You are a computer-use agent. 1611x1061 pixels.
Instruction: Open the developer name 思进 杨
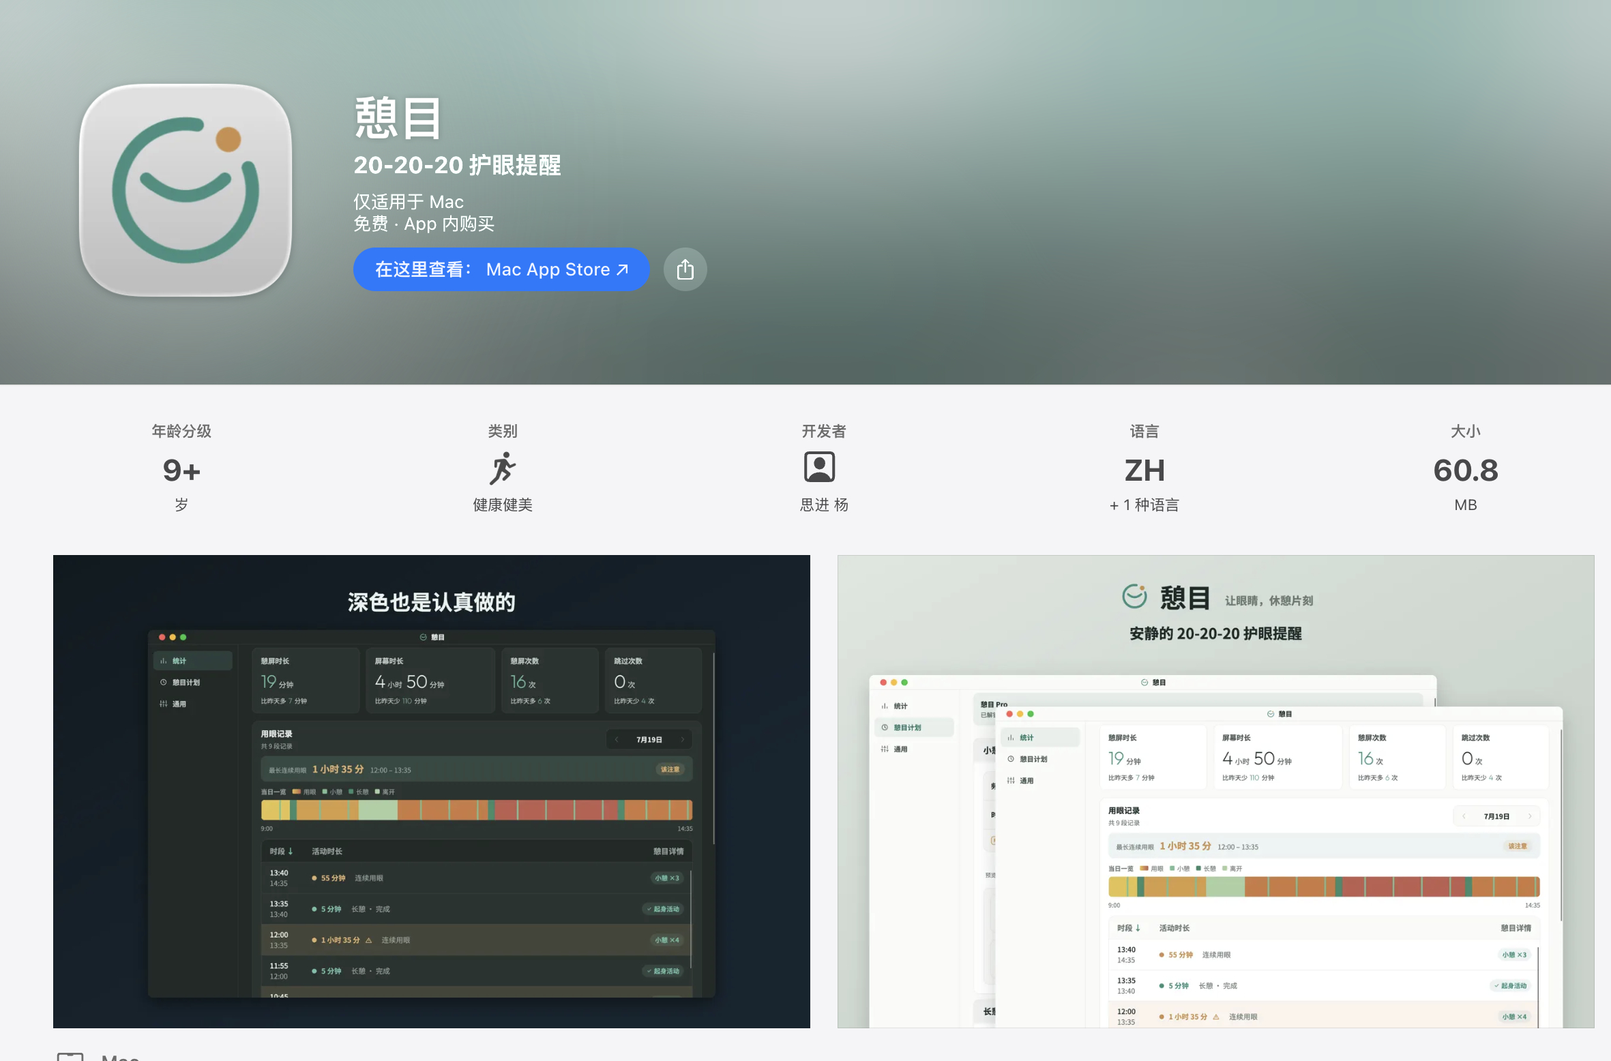[x=824, y=505]
